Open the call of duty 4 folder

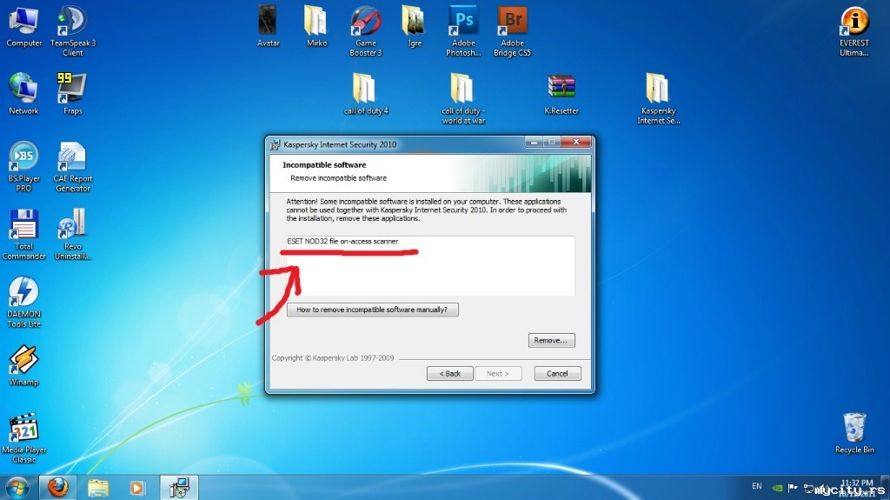tap(366, 94)
